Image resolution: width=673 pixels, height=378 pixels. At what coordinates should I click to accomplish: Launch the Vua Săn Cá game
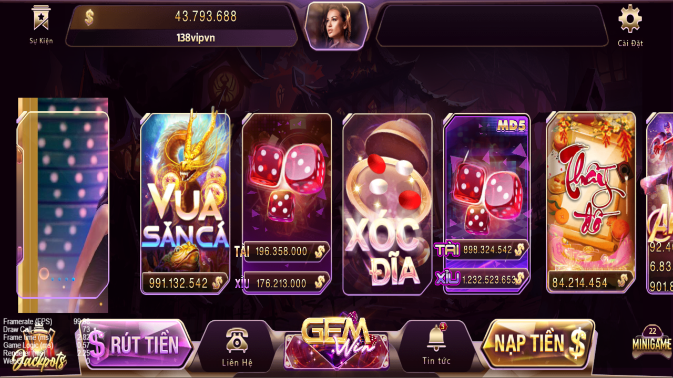185,203
